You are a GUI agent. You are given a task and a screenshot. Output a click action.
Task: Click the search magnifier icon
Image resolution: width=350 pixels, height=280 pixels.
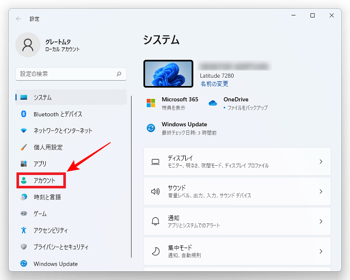119,74
